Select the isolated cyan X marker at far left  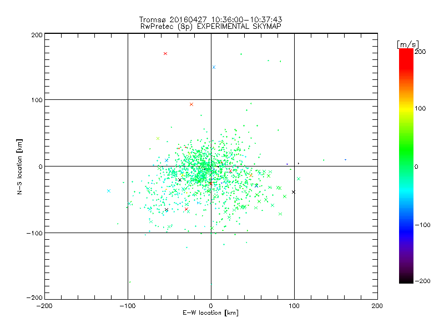click(108, 191)
